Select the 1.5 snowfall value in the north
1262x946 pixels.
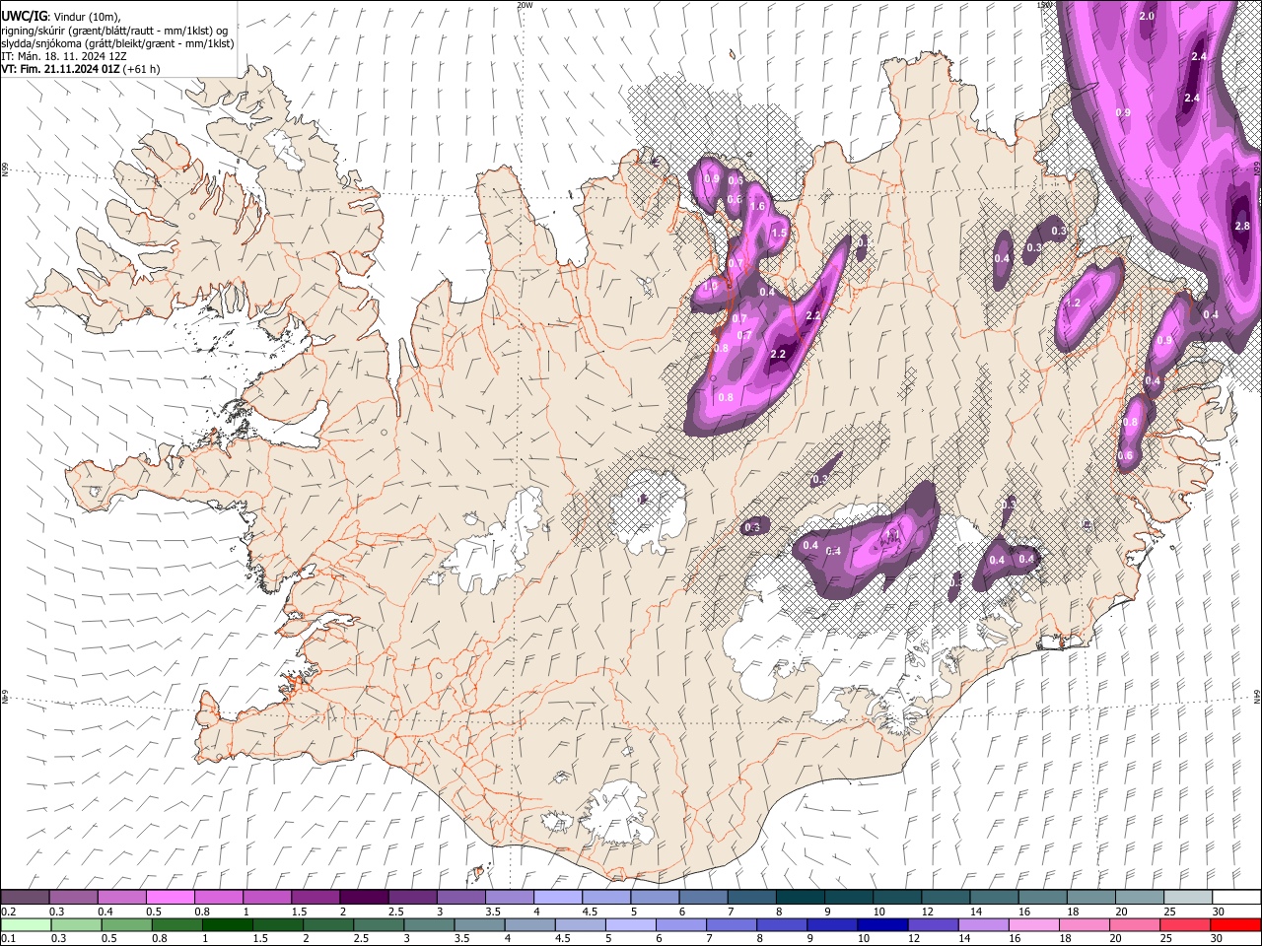coord(778,233)
